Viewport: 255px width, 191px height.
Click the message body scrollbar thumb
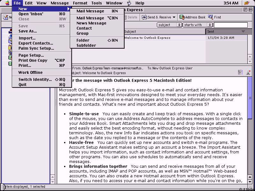(250, 98)
